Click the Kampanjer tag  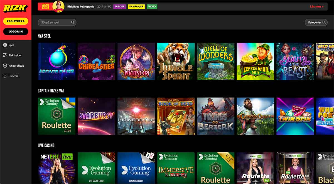tap(136, 6)
